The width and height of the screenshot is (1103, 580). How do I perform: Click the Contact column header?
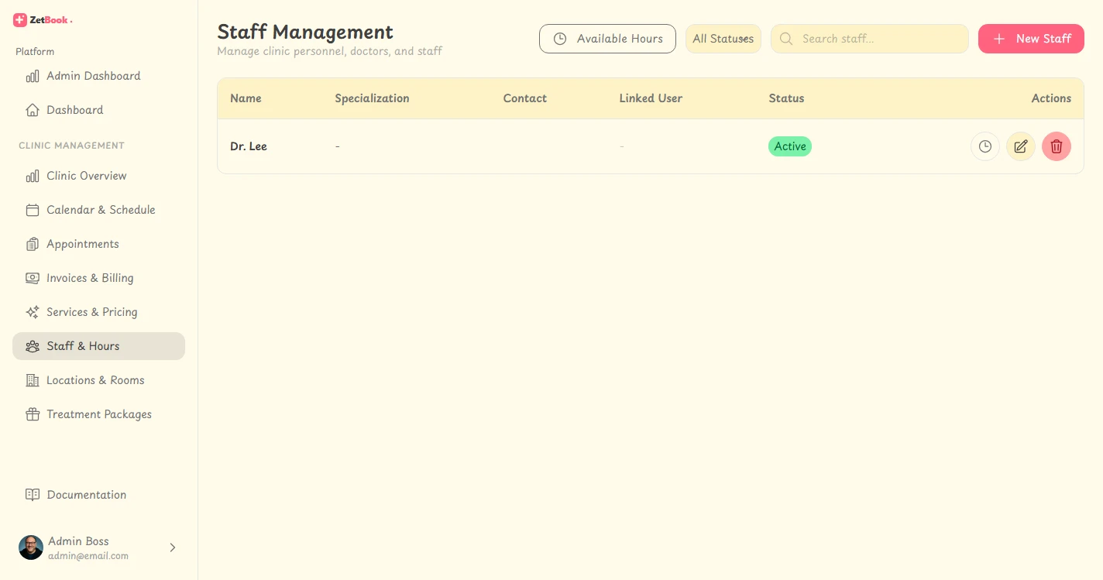[525, 98]
